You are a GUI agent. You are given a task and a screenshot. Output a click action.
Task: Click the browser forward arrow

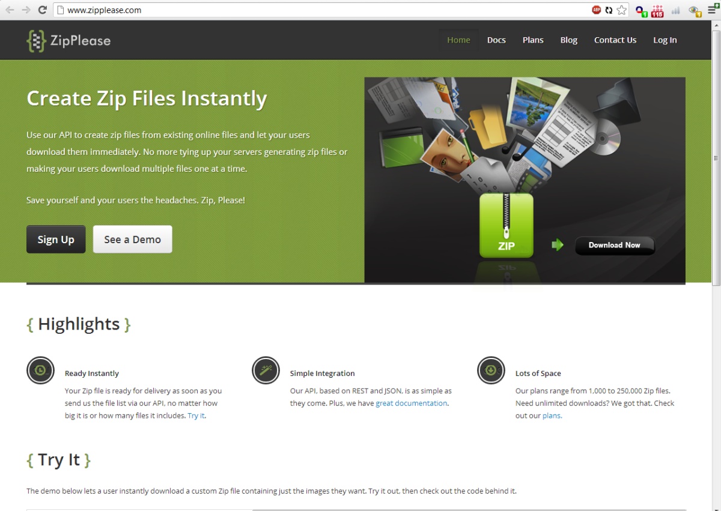(26, 10)
